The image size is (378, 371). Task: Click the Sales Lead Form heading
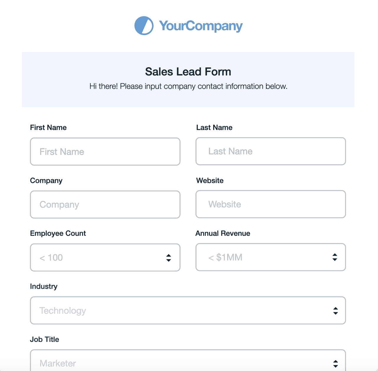tap(188, 71)
